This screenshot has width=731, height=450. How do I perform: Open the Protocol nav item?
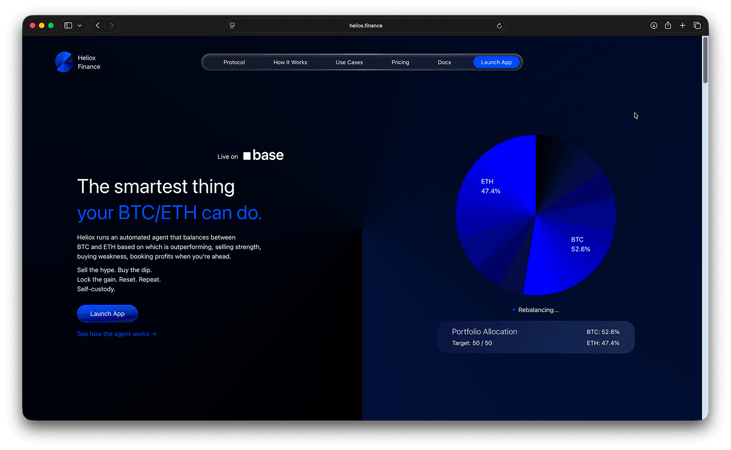point(234,62)
